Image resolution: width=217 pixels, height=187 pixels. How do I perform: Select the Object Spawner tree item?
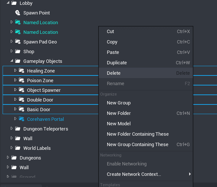[x=50, y=90]
